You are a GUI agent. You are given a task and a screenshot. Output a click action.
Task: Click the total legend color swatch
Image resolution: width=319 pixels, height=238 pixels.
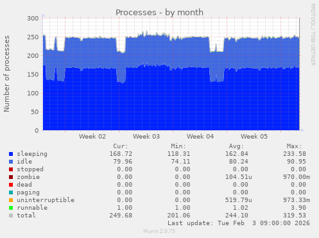coord(11,216)
